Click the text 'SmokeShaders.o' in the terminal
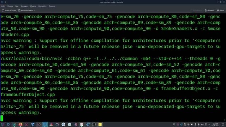The width and height of the screenshot is (226, 127). pyautogui.click(x=179, y=29)
